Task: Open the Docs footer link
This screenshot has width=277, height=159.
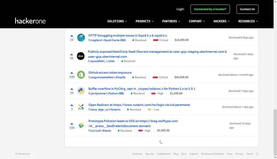Action: pyautogui.click(x=184, y=154)
